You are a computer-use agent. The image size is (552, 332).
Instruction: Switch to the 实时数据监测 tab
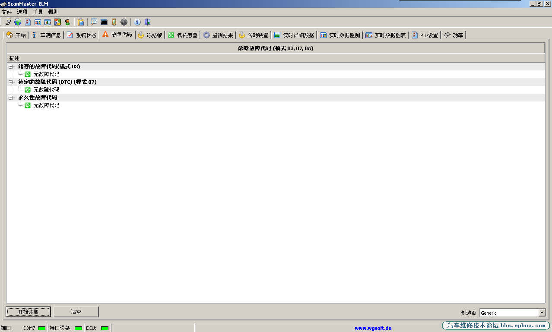tap(340, 35)
